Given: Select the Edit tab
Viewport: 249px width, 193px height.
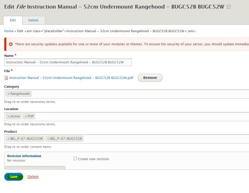Looking at the screenshot, I should (13, 20).
